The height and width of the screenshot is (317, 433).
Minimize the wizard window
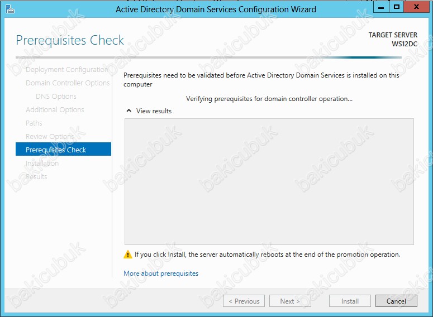[381, 7]
